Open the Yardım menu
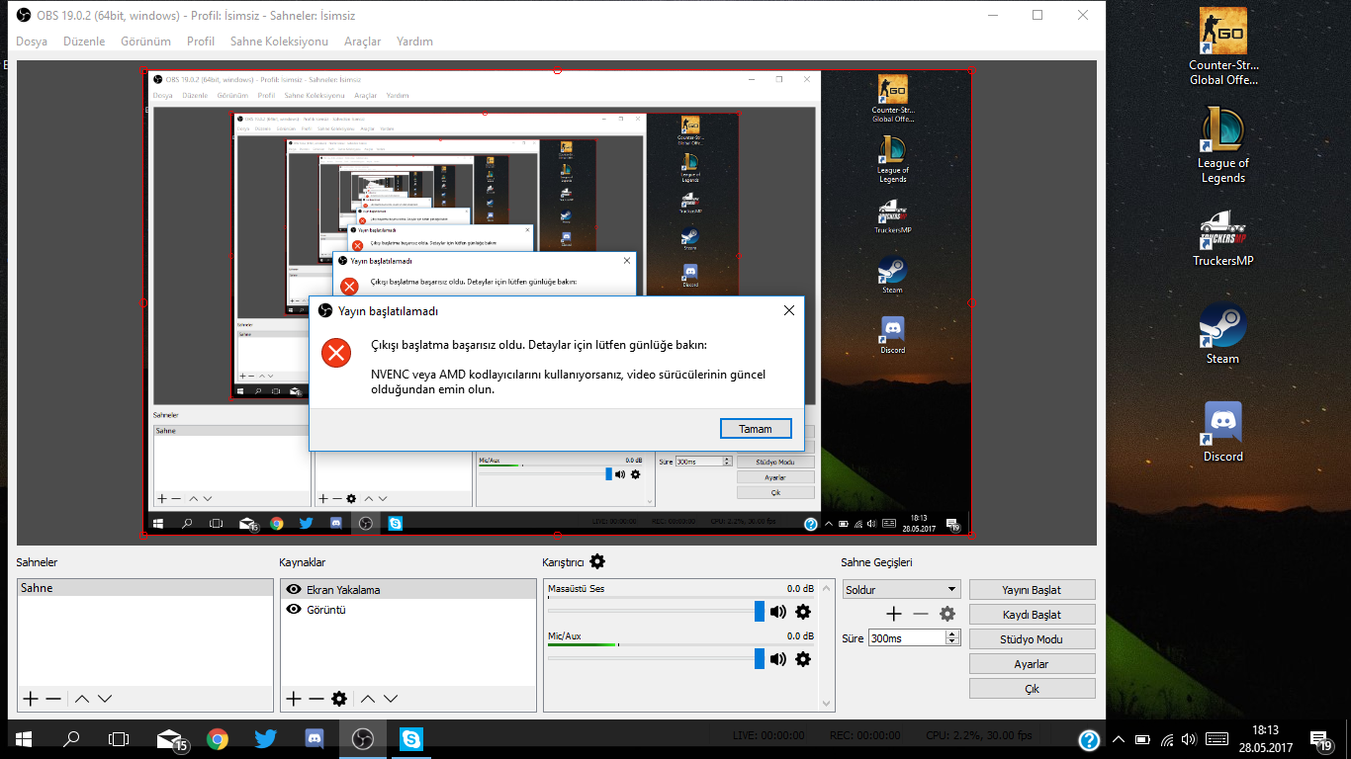Image resolution: width=1351 pixels, height=759 pixels. pos(414,42)
